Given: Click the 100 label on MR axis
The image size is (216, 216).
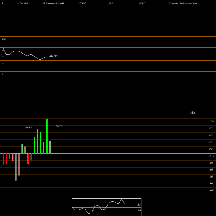Looking at the screenshot, I should click(x=211, y=121).
